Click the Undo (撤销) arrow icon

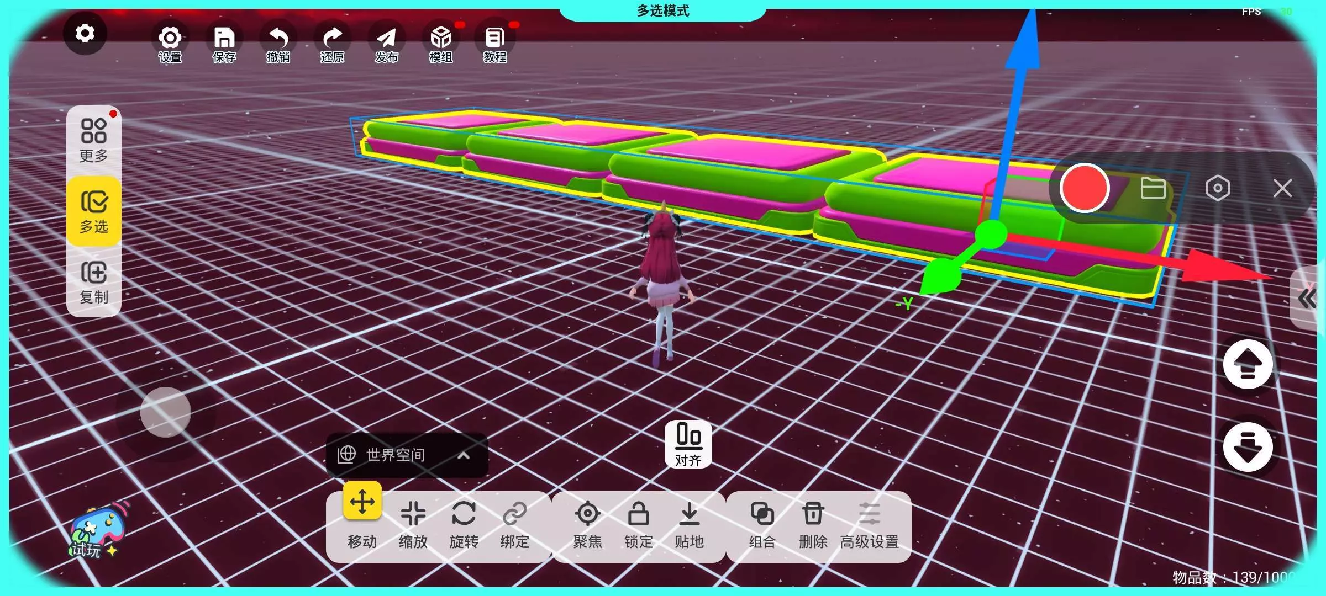coord(278,39)
